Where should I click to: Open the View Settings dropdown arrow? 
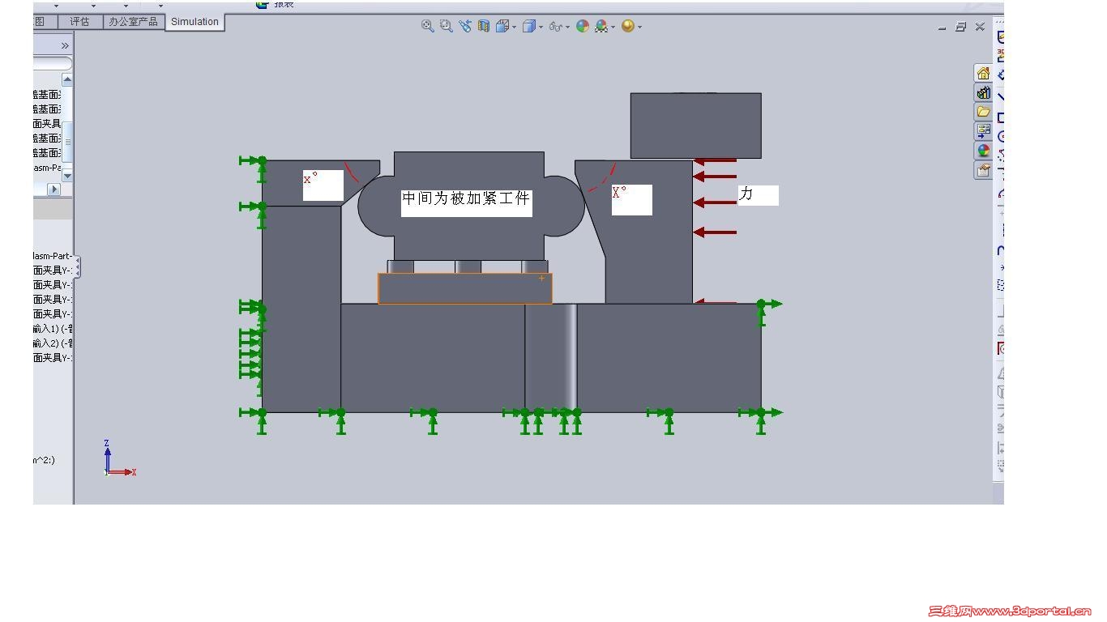639,27
